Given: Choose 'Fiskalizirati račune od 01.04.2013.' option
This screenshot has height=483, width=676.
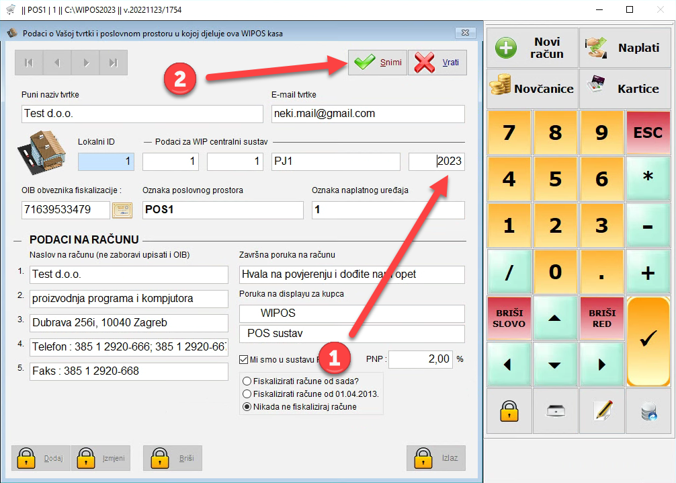Looking at the screenshot, I should pyautogui.click(x=247, y=394).
